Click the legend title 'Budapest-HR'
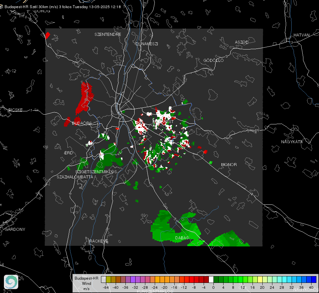Screen dimensions: 319x293 pyautogui.click(x=86, y=278)
